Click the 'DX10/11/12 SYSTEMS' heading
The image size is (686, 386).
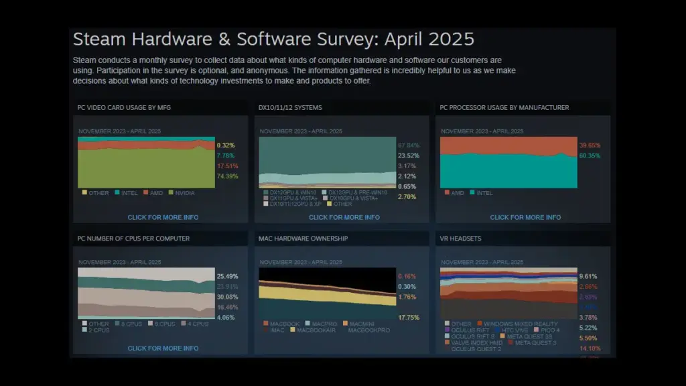point(290,107)
